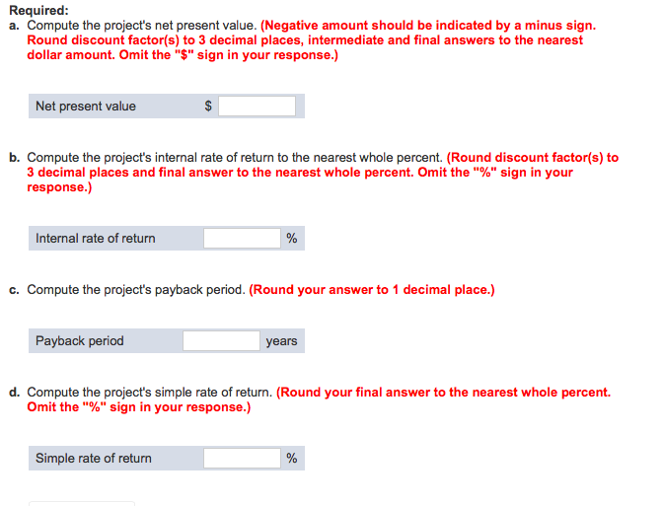This screenshot has width=663, height=506.
Task: Click the red "Round your answer to 1 decimal place" note
Action: (372, 290)
